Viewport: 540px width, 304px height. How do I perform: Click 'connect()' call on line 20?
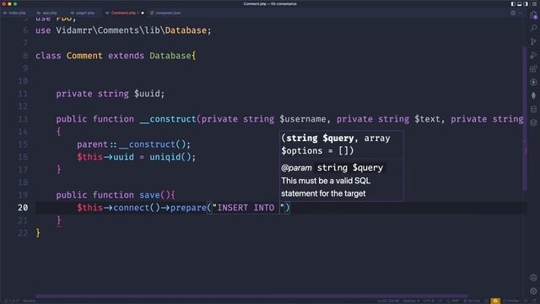tap(137, 208)
